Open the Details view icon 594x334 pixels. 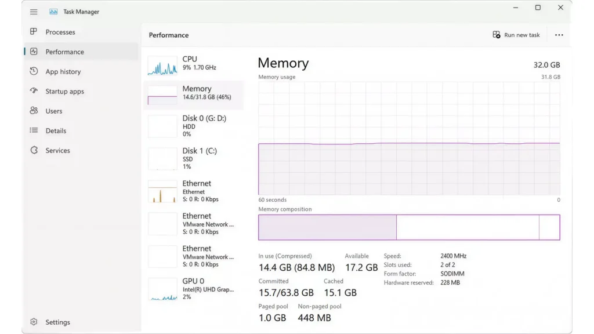click(34, 130)
